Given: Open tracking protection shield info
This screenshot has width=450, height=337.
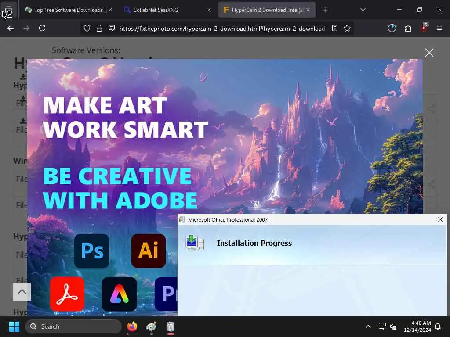Looking at the screenshot, I should click(87, 28).
